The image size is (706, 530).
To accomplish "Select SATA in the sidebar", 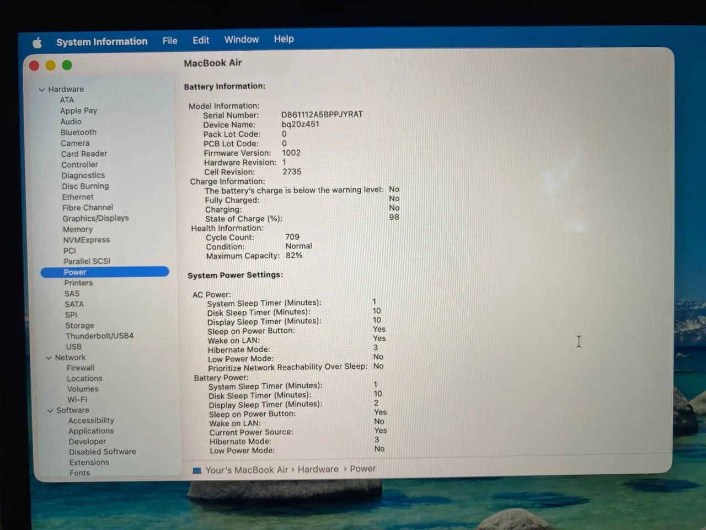I will coord(74,304).
